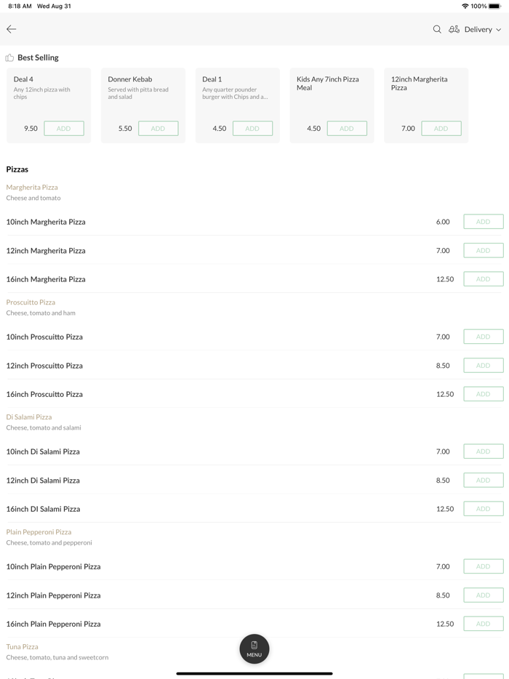Open the Delivery dropdown chevron
Screen dimensions: 509x679
(x=499, y=30)
